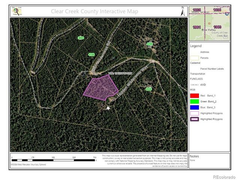The height and width of the screenshot is (180, 240).
Task: Click the Clear Creek County logo icon
Action: (17, 11)
